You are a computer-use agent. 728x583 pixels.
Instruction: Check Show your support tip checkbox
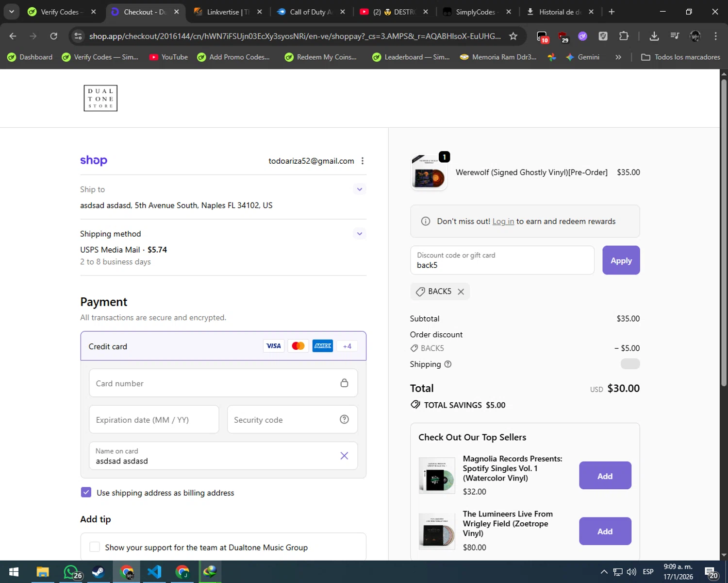[x=95, y=547]
